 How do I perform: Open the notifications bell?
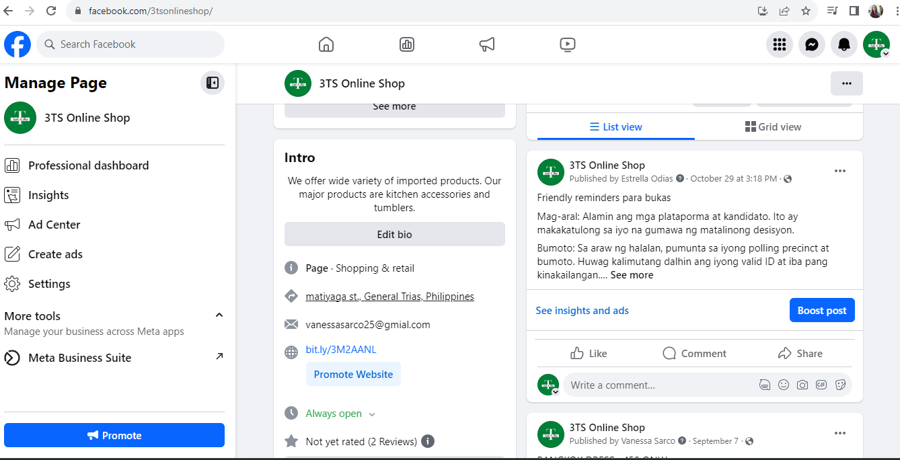click(x=844, y=44)
